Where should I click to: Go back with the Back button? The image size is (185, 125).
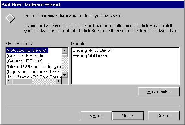(x=96, y=116)
